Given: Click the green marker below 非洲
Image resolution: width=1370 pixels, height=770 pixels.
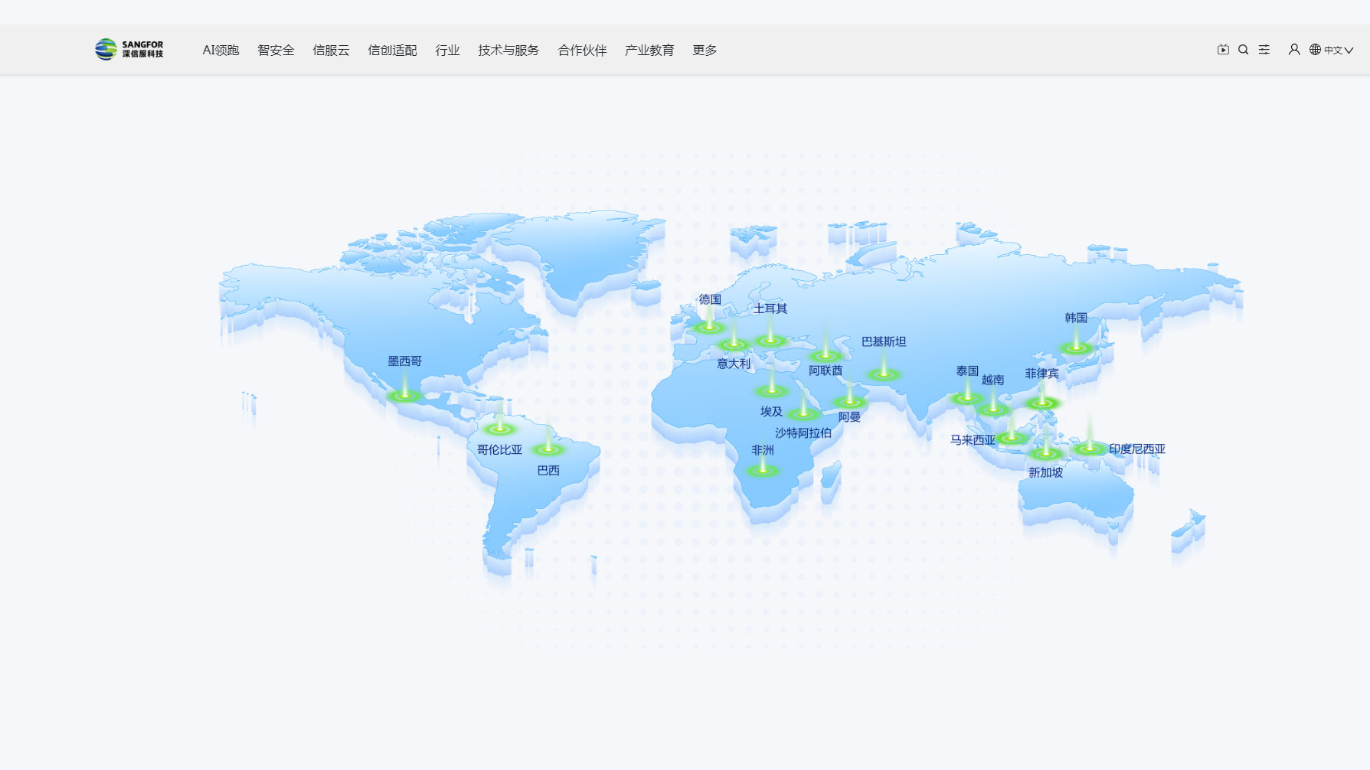Looking at the screenshot, I should pyautogui.click(x=762, y=470).
